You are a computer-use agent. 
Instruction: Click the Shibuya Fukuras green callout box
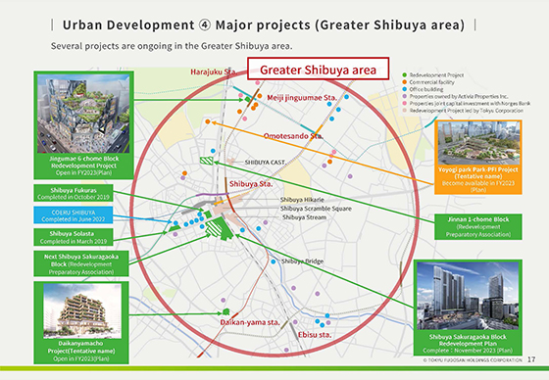pyautogui.click(x=74, y=194)
